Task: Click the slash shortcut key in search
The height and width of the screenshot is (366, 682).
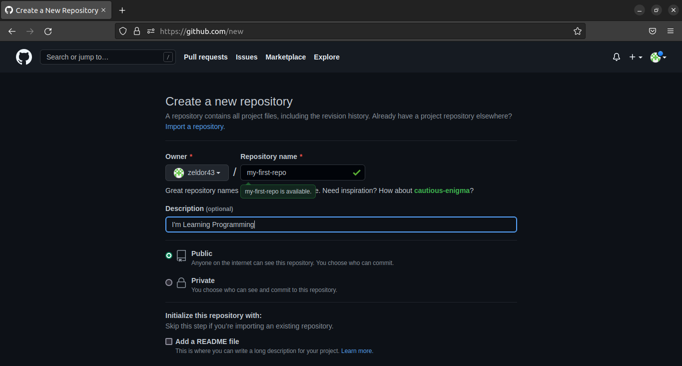Action: coord(168,57)
